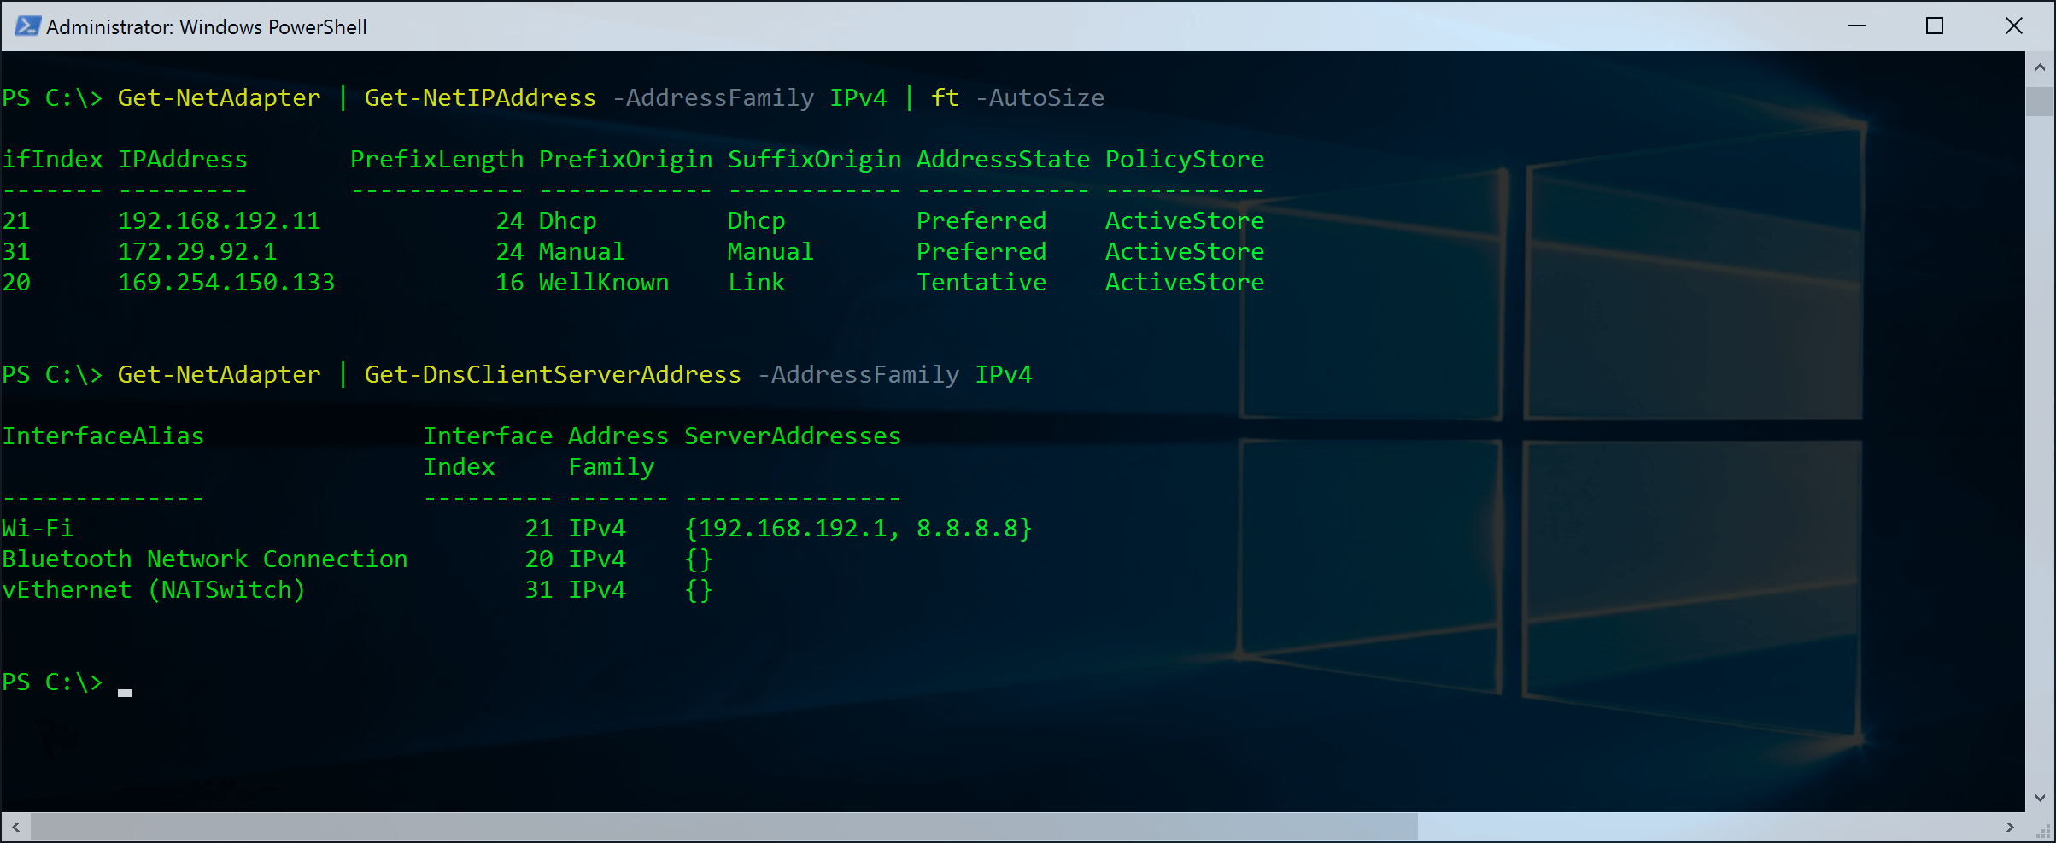Click the horizontal scrollbar left arrow

15,827
